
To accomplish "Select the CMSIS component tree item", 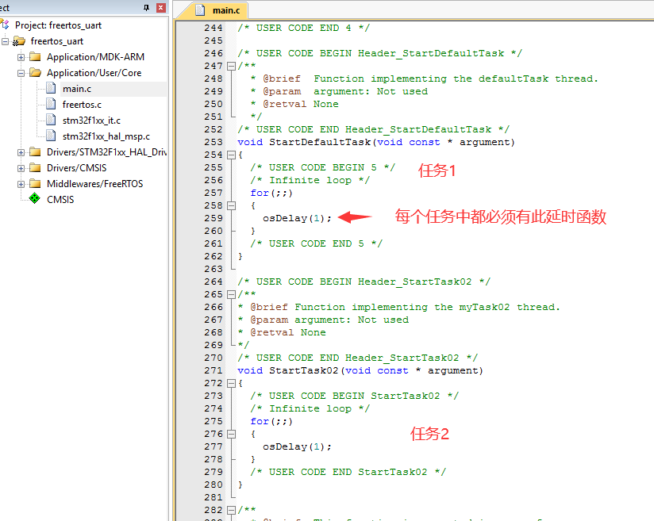I will click(60, 200).
